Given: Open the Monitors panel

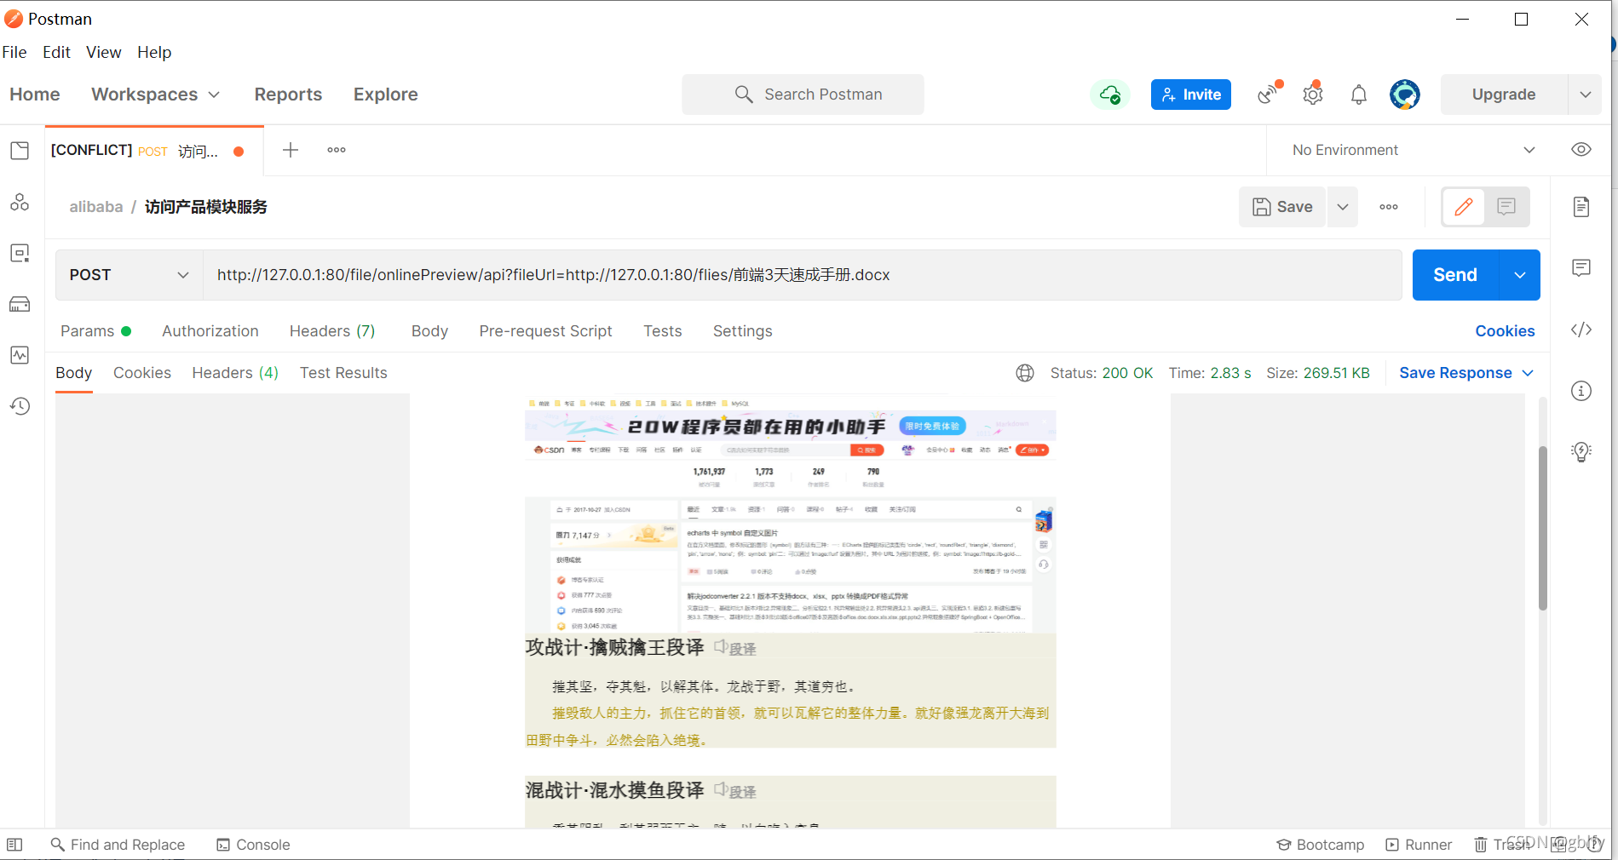Looking at the screenshot, I should tap(20, 355).
